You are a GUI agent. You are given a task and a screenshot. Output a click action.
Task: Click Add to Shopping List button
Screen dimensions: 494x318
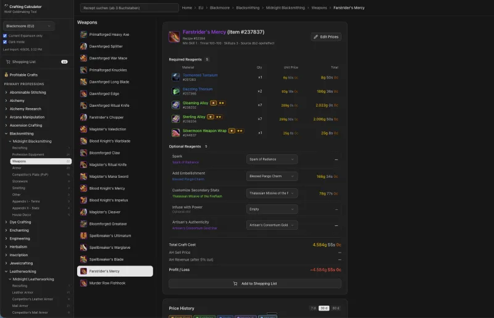pyautogui.click(x=255, y=283)
